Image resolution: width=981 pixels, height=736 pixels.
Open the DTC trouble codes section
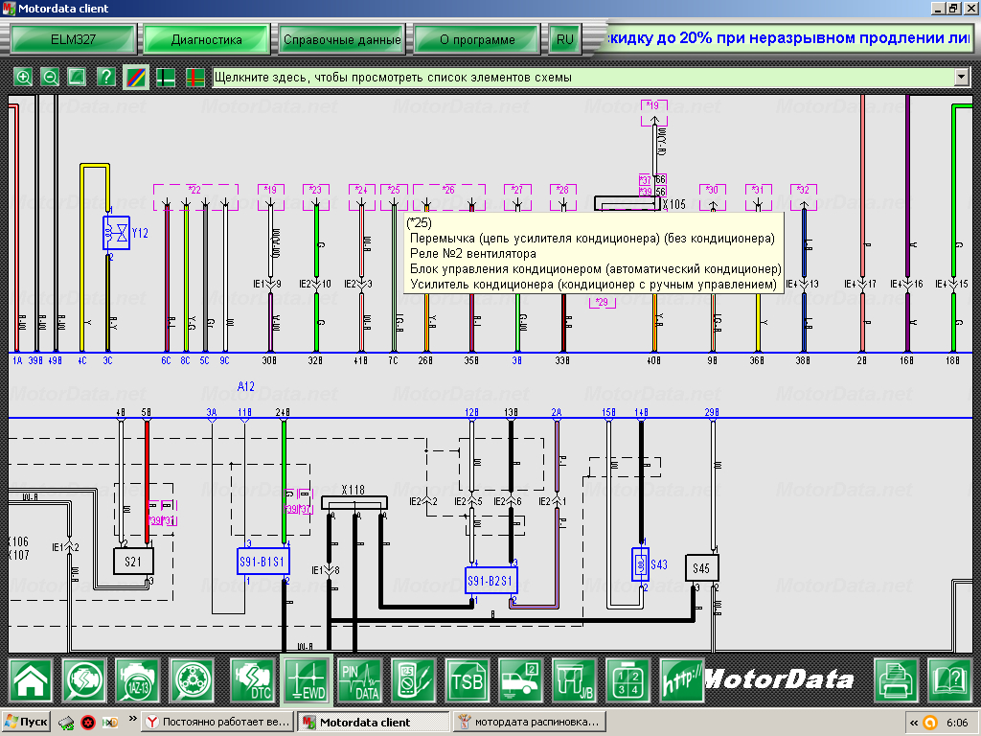252,680
